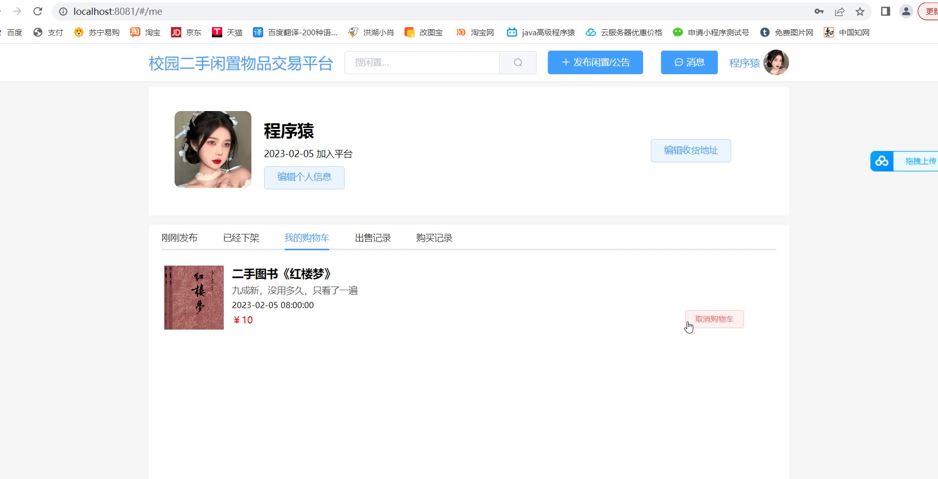Viewport: 938px width, 479px height.
Task: Click the address bar URL
Action: [118, 11]
